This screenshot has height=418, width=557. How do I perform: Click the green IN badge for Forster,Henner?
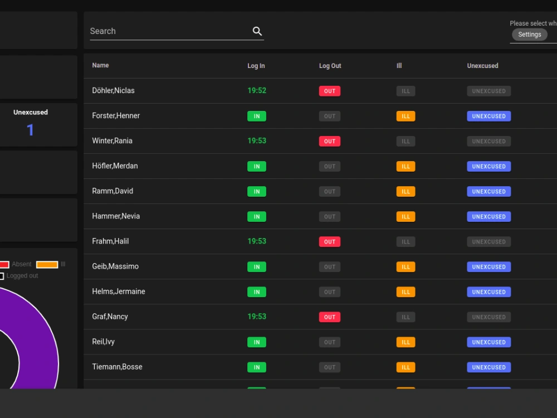256,116
